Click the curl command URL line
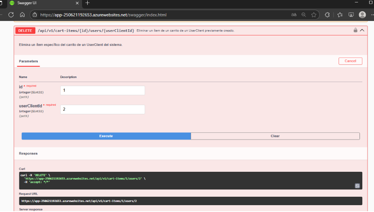Screen dimensions: 374x212 pos(84,179)
